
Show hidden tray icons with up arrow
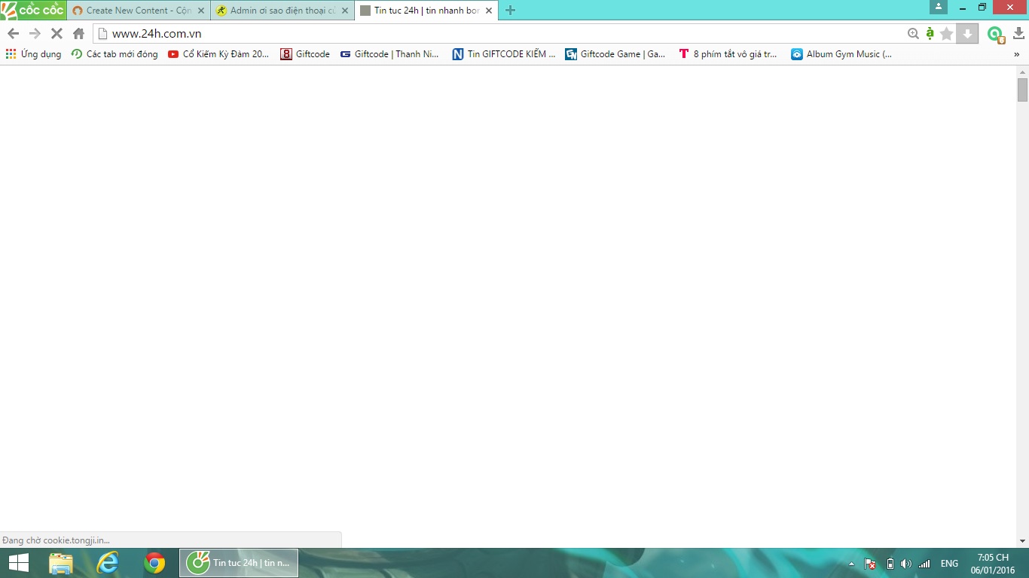(851, 564)
